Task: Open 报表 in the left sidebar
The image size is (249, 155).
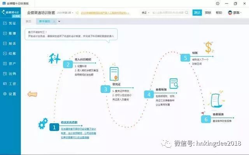Action: pyautogui.click(x=10, y=43)
